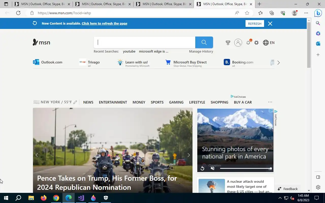This screenshot has width=325, height=203.
Task: Switch to the first MSN tab
Action: click(42, 4)
